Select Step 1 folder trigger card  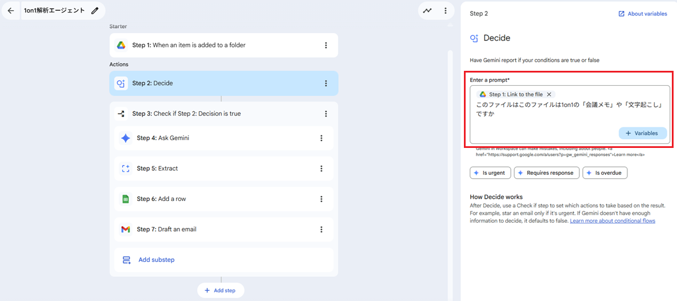pyautogui.click(x=217, y=45)
